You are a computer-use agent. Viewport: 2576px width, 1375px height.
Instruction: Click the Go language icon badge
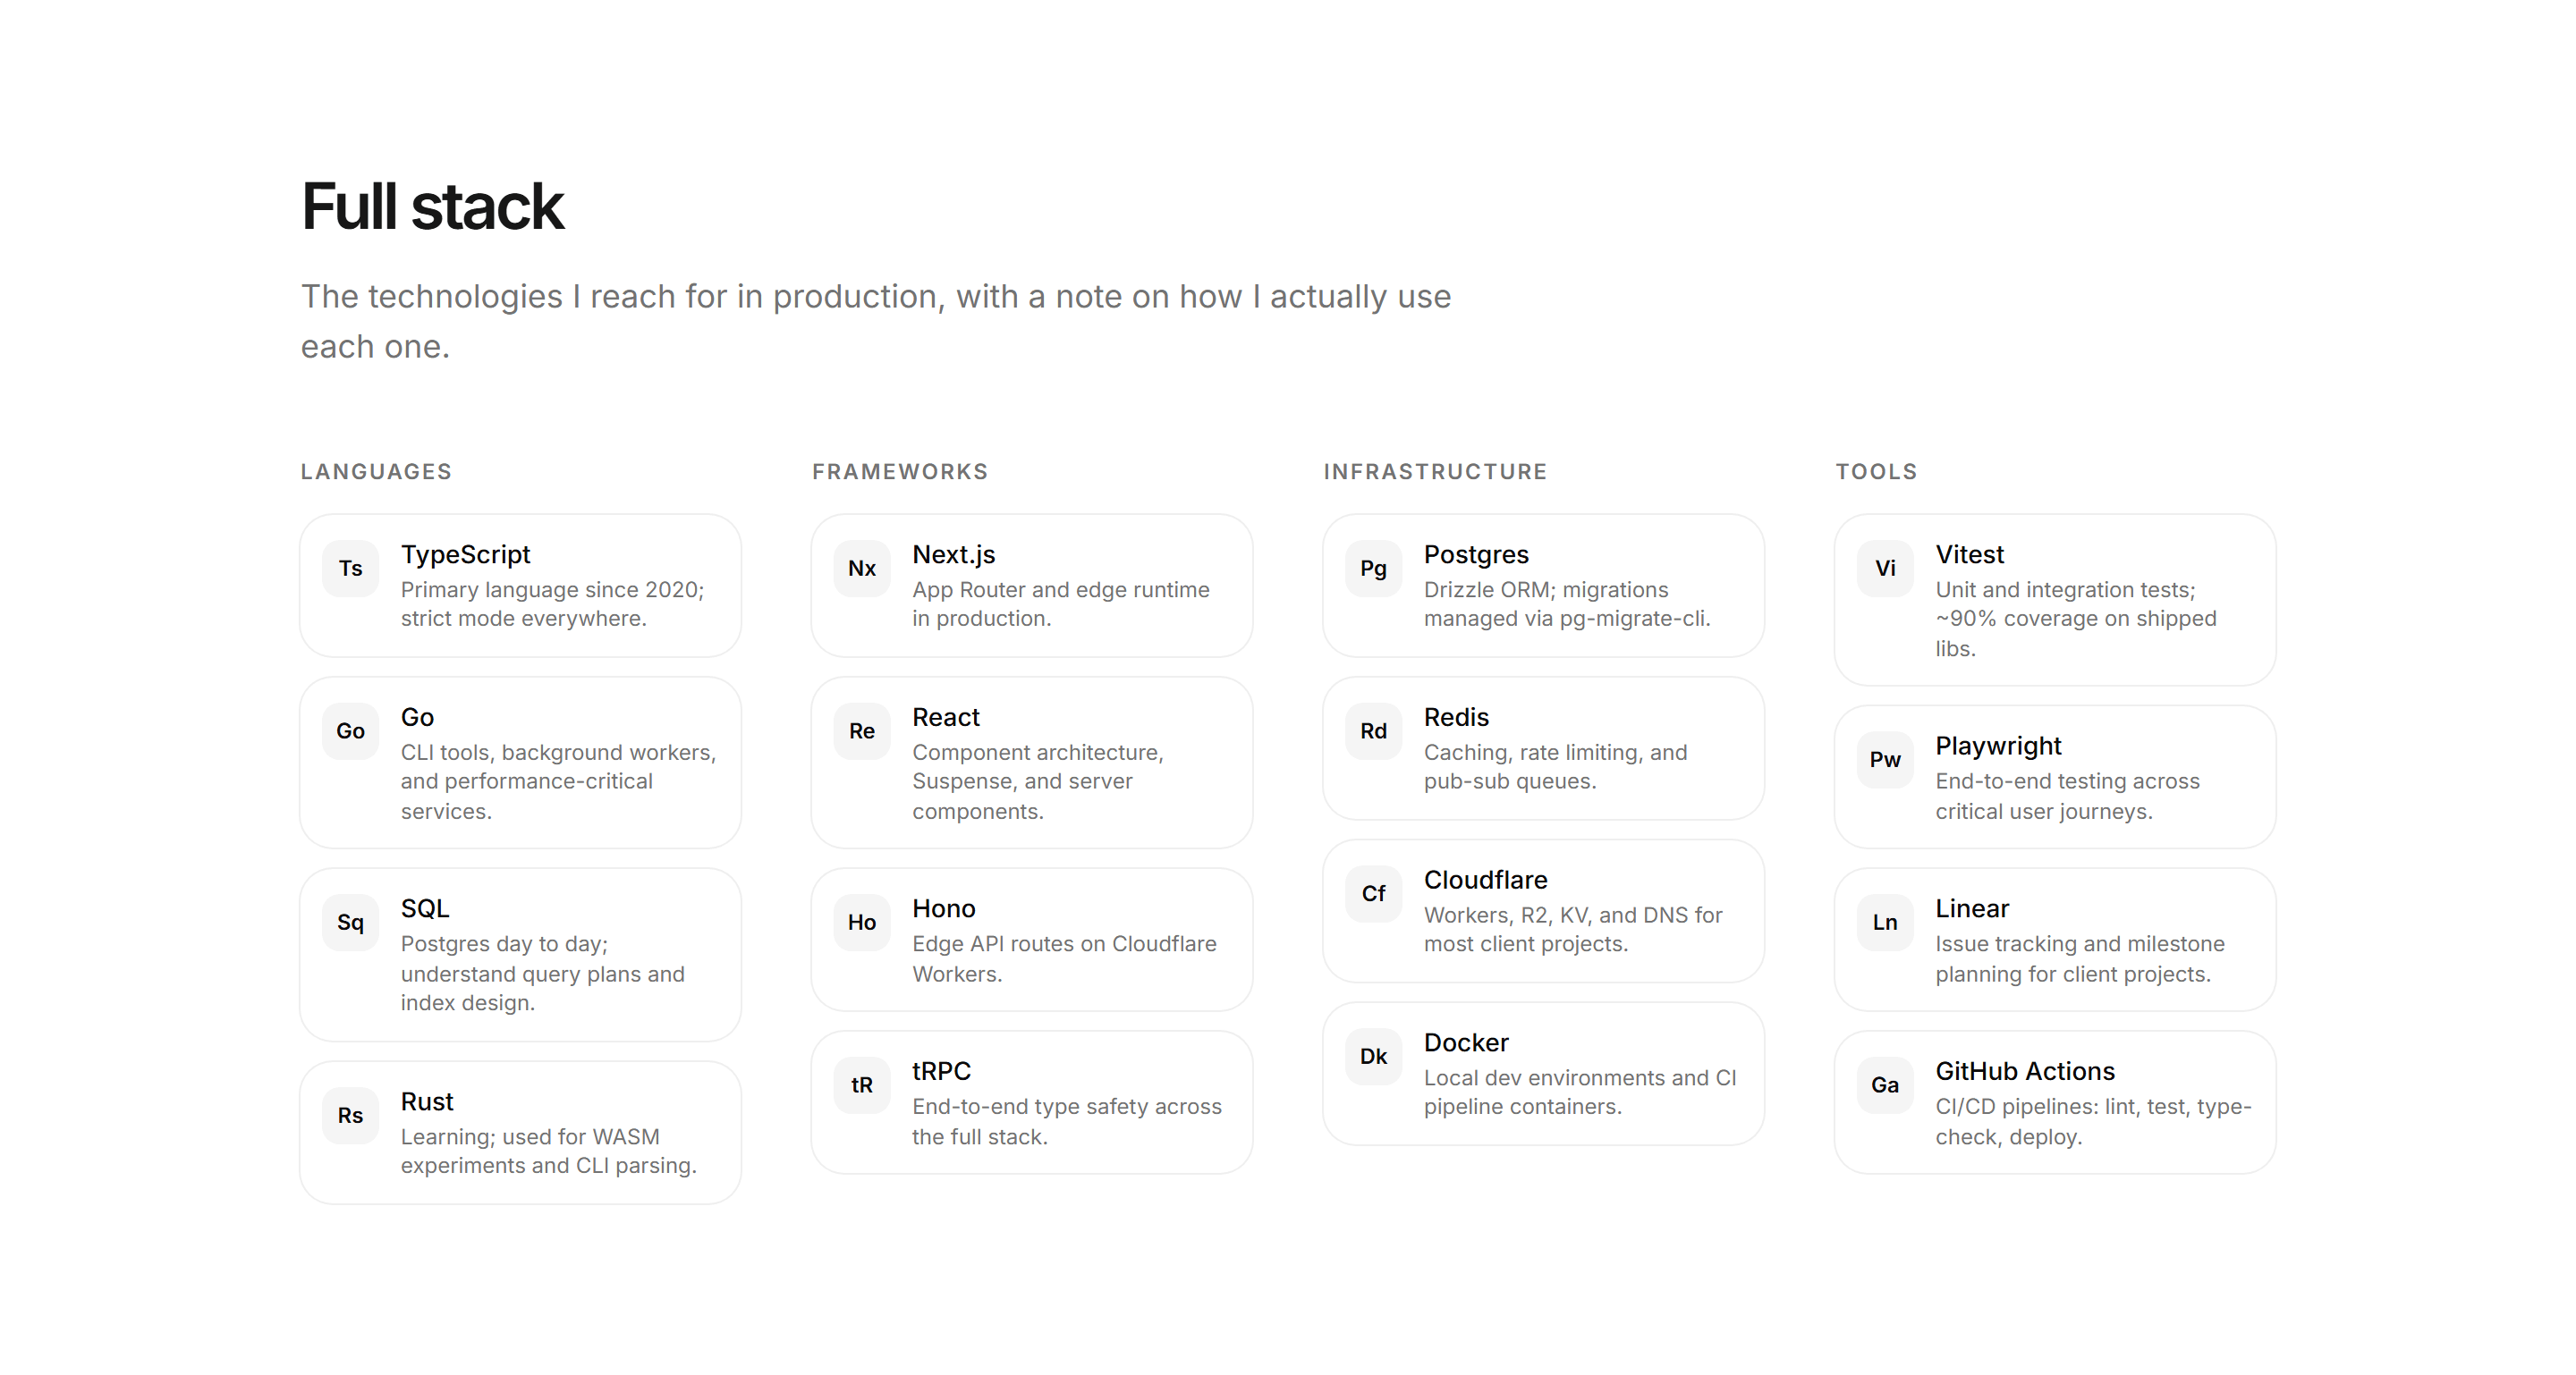350,731
